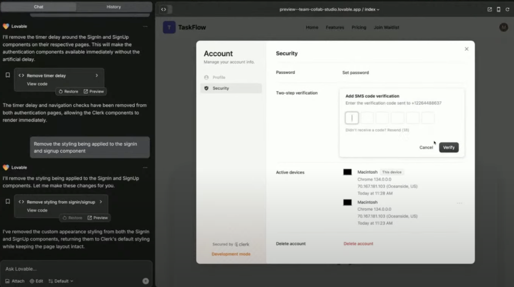Restore the Remove styling version
Screen dimensions: 514x287
[72, 218]
